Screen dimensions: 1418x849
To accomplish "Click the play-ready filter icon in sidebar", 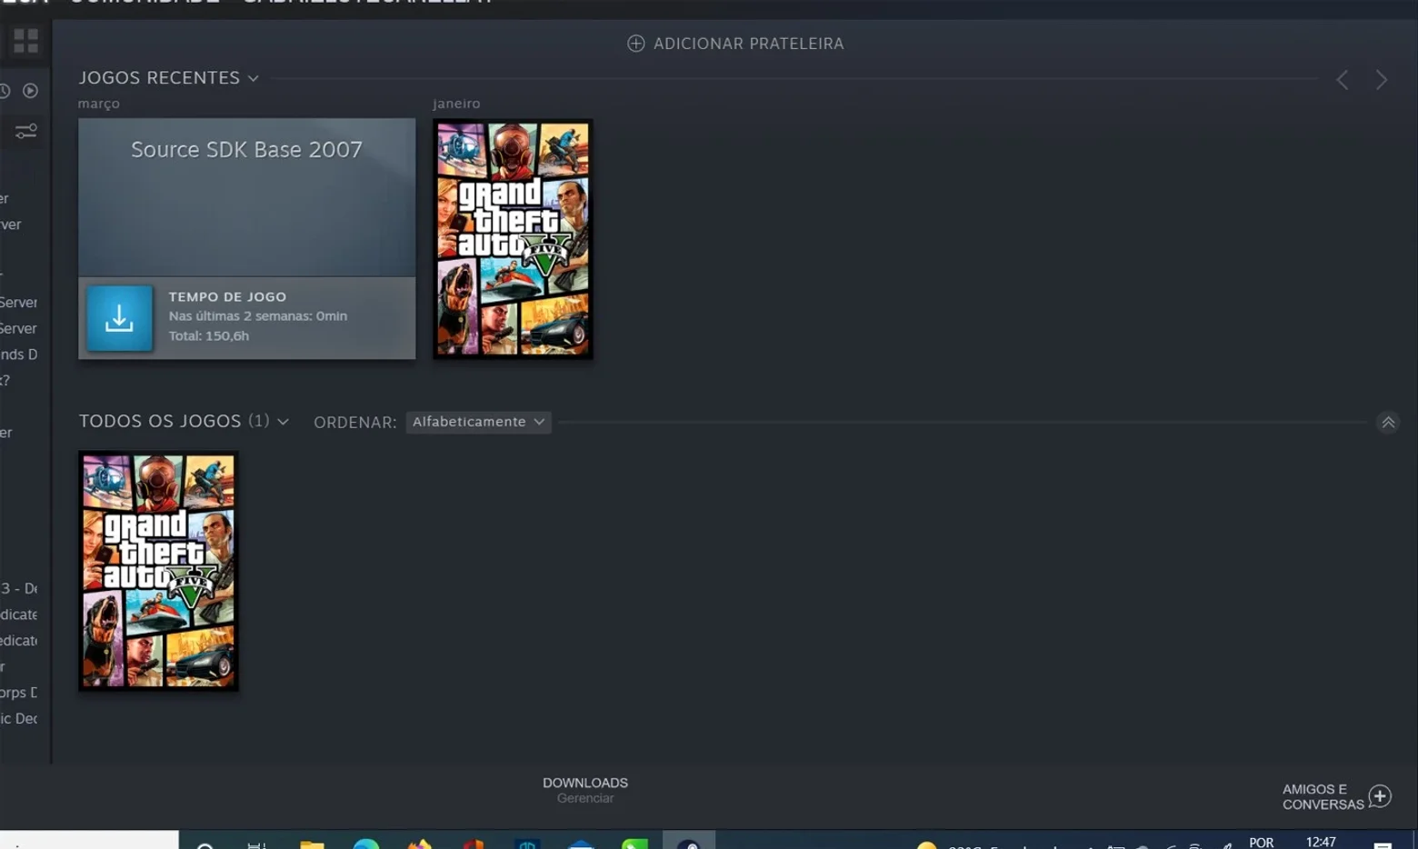I will coord(30,91).
